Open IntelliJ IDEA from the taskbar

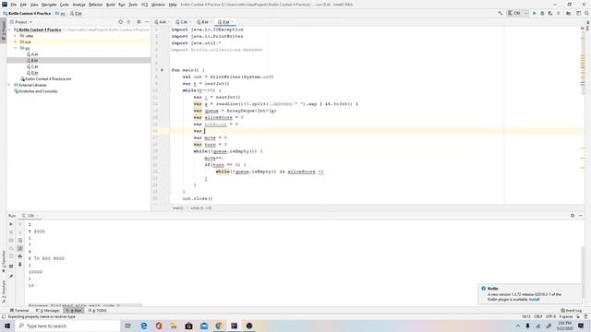[x=234, y=326]
